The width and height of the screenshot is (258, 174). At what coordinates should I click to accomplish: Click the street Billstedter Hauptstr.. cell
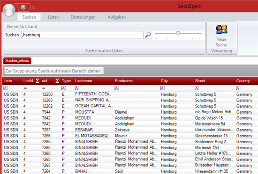213,165
